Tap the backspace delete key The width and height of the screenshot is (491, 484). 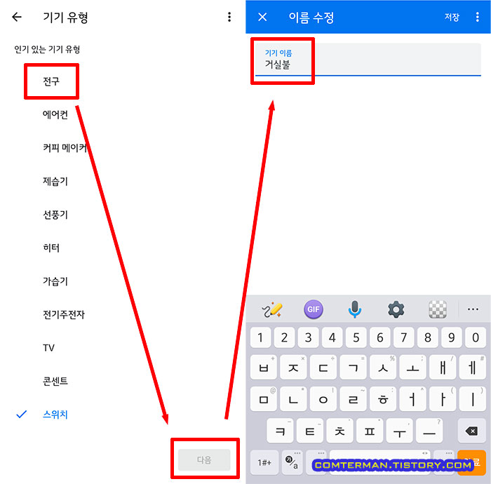pyautogui.click(x=472, y=431)
